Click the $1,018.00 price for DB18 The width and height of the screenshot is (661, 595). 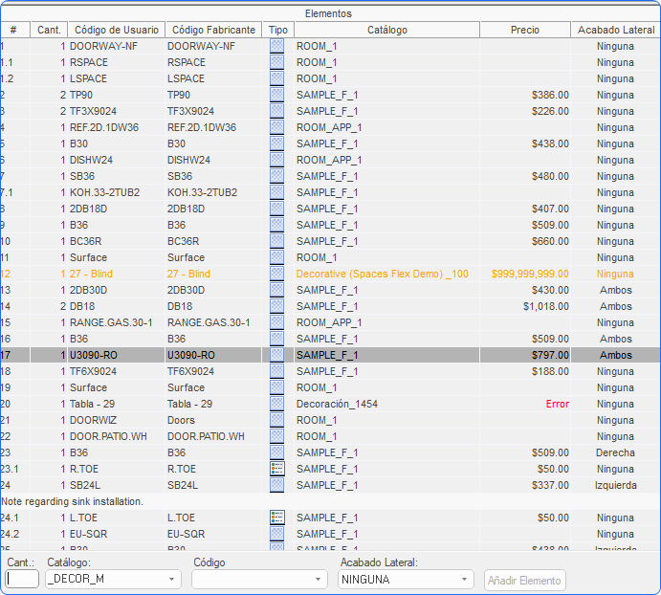[x=546, y=306]
